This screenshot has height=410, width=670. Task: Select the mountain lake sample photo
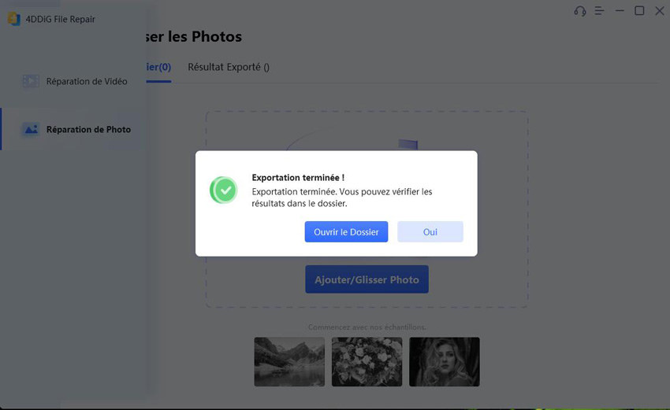289,362
